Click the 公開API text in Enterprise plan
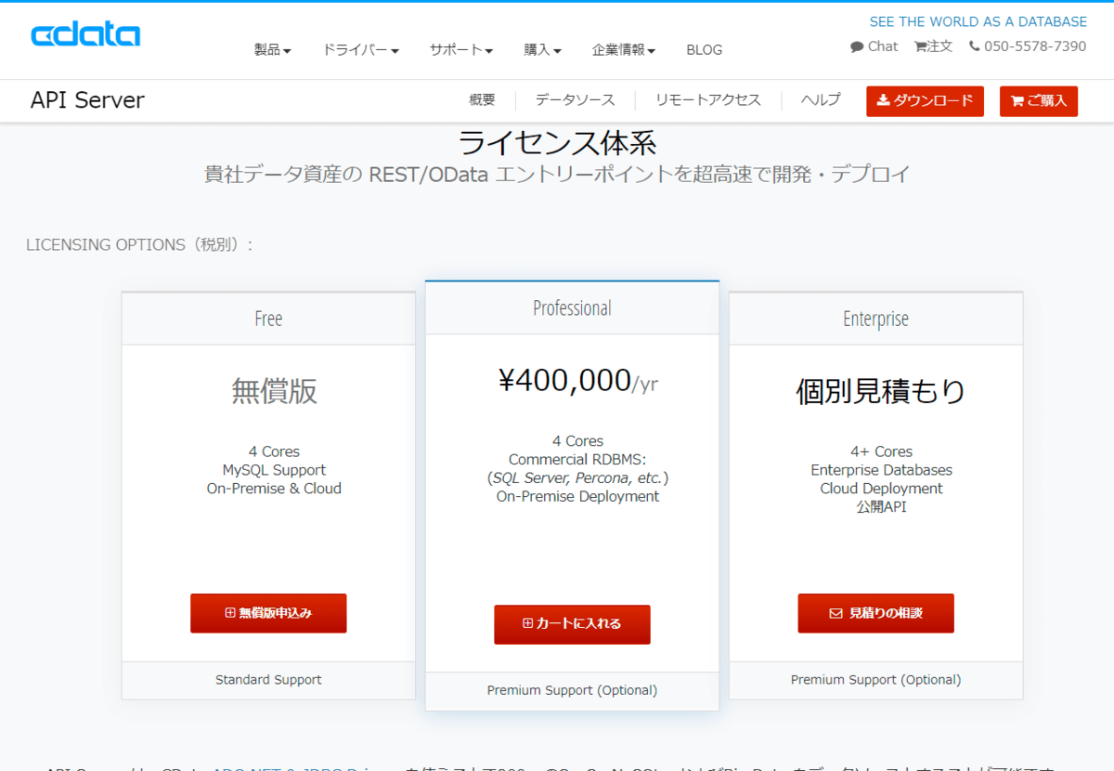This screenshot has height=771, width=1114. pos(881,507)
